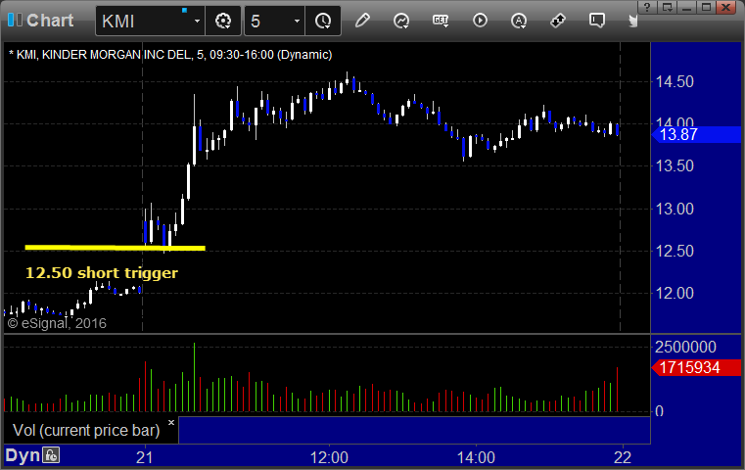The image size is (745, 470).
Task: Click the 13.00 price axis label
Action: 675,209
